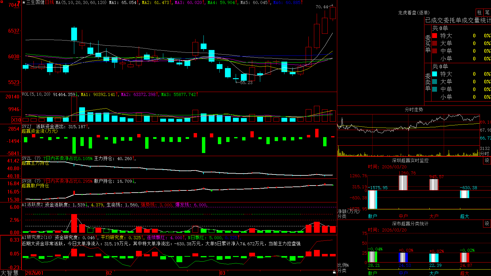491x276 pixels.
Task: Click the 超赢散户持仓 label
Action: [35, 186]
